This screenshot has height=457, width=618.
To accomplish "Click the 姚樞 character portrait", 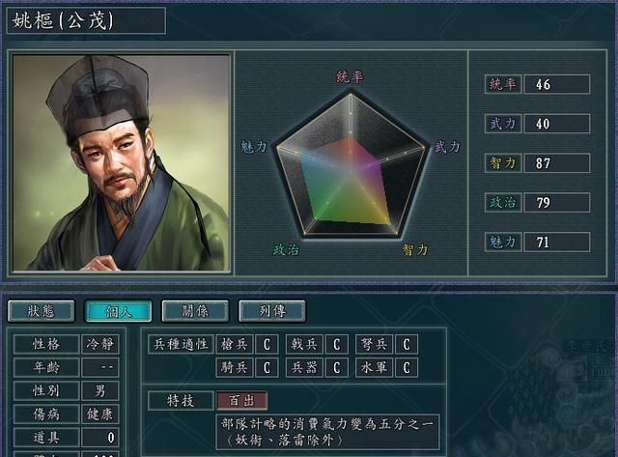I will click(121, 162).
